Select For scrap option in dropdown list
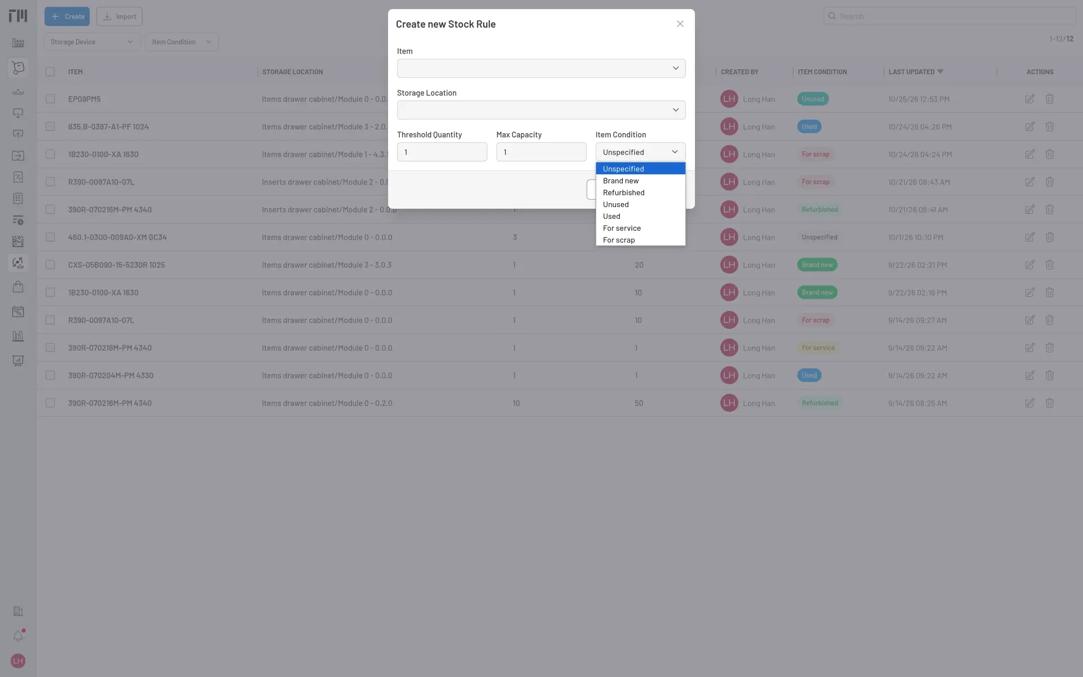Image resolution: width=1083 pixels, height=677 pixels. point(640,240)
